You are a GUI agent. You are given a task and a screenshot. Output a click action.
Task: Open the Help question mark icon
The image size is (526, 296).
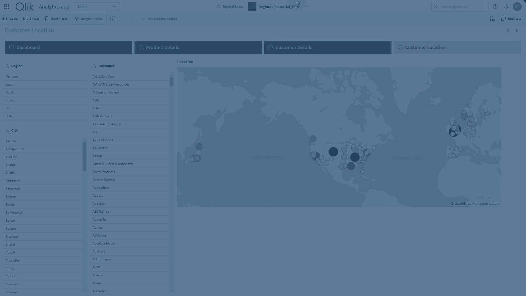495,7
